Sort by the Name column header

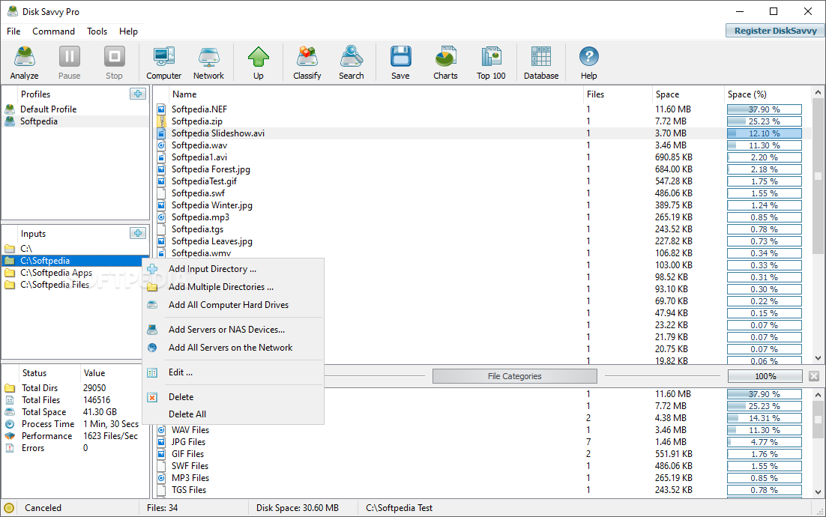point(376,94)
